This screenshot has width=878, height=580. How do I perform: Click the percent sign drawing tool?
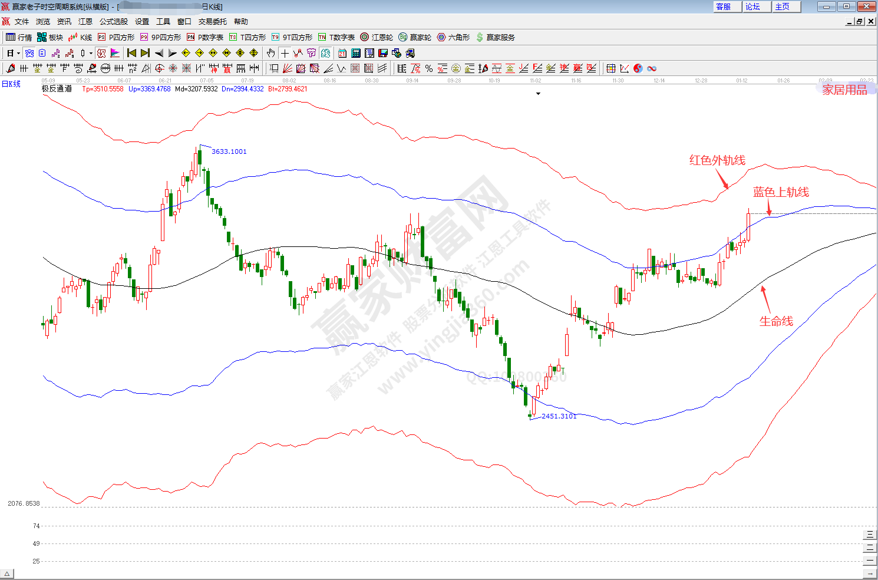(429, 68)
